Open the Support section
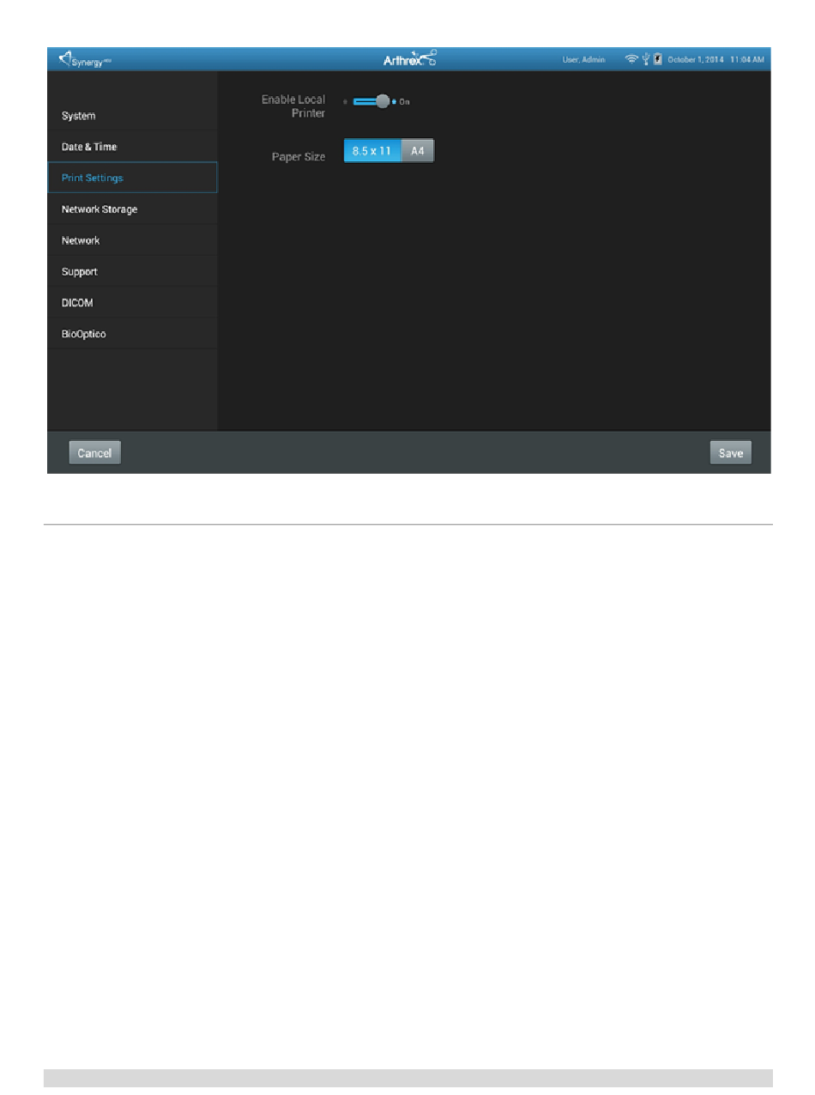 point(132,271)
